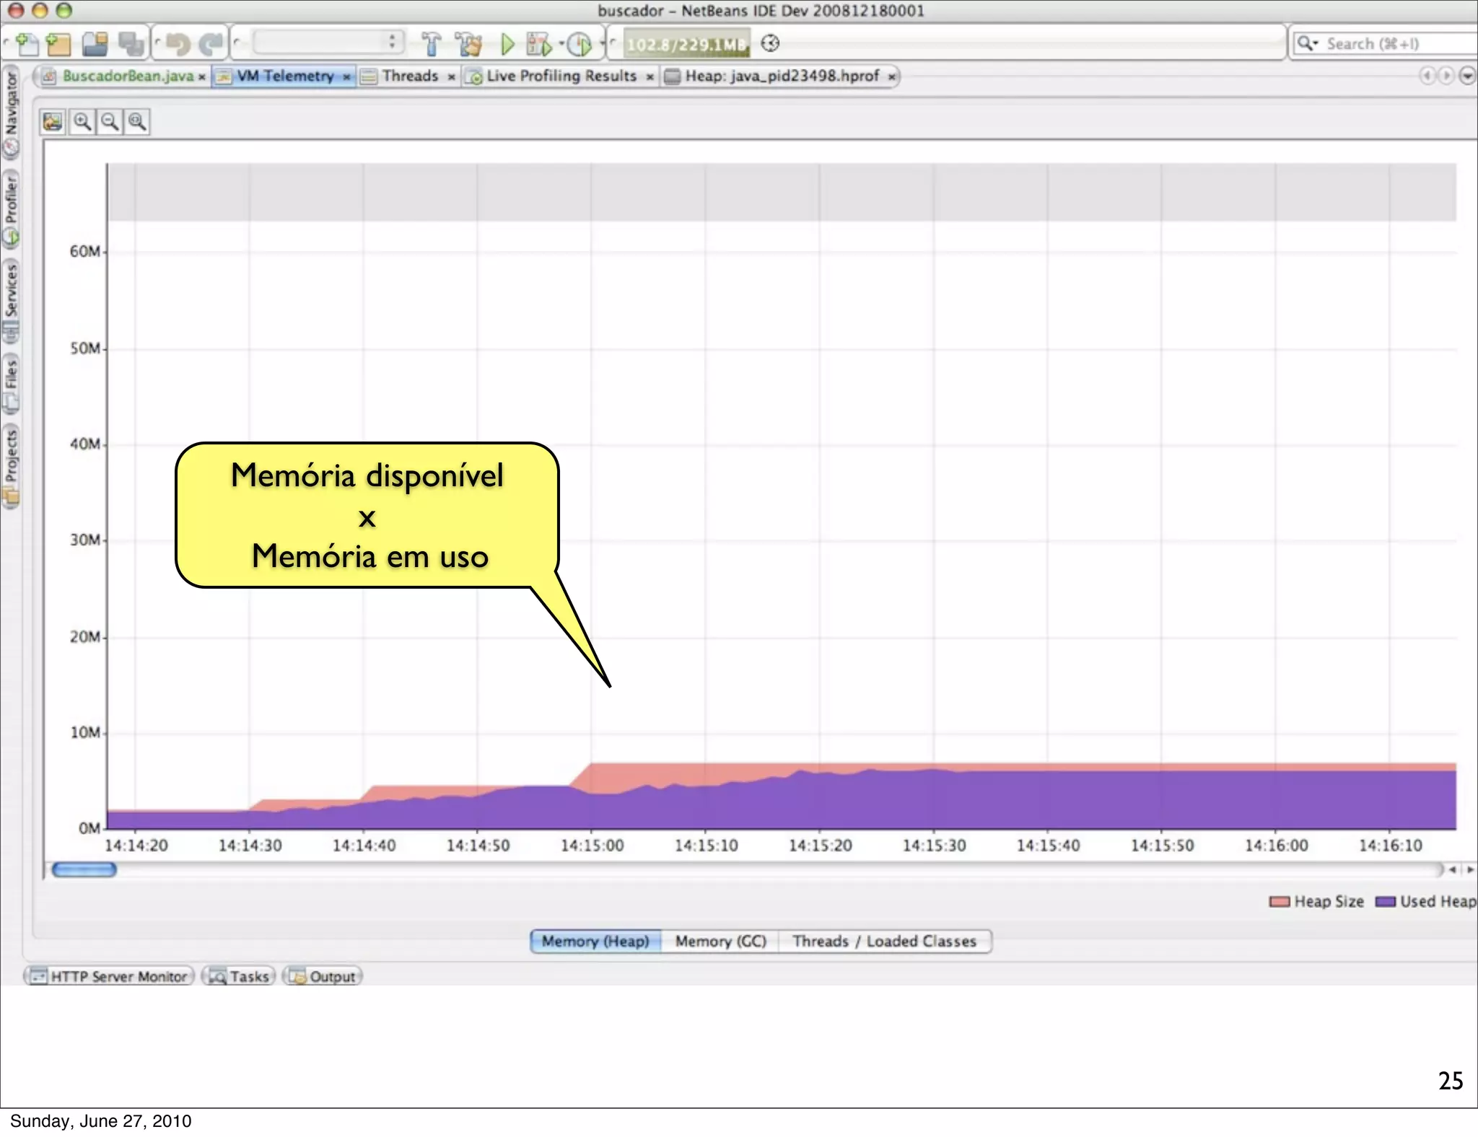Click the Debug Project icon
This screenshot has width=1478, height=1137.
[x=538, y=44]
